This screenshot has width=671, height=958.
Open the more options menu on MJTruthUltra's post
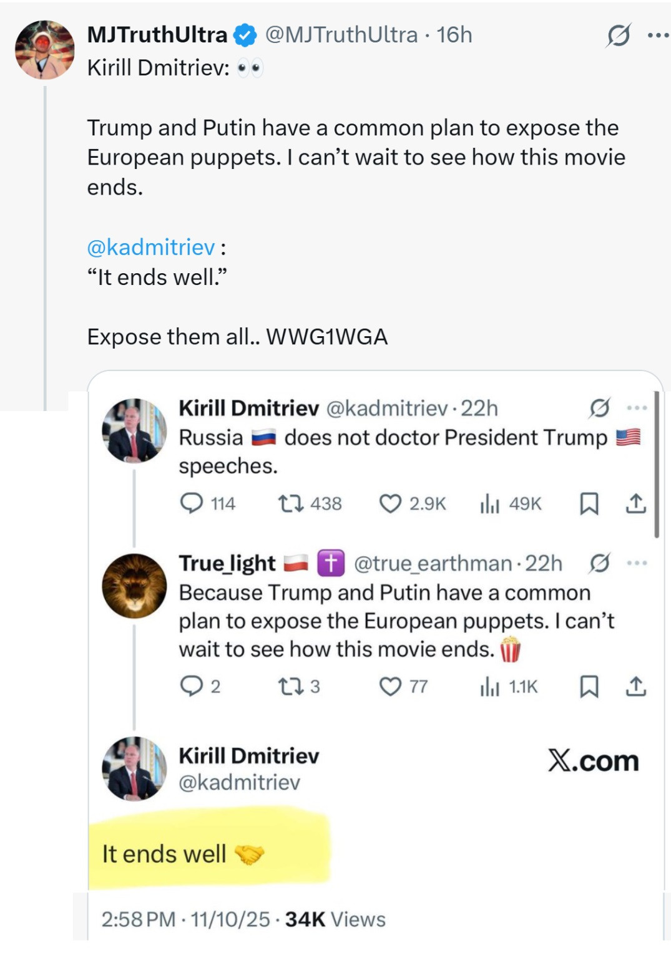click(x=658, y=36)
